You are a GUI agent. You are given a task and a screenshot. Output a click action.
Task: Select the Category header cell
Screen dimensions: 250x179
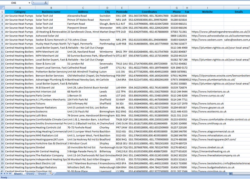(x=20, y=12)
